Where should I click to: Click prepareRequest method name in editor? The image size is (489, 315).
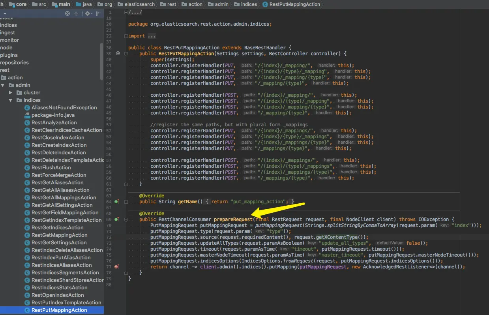pyautogui.click(x=232, y=219)
